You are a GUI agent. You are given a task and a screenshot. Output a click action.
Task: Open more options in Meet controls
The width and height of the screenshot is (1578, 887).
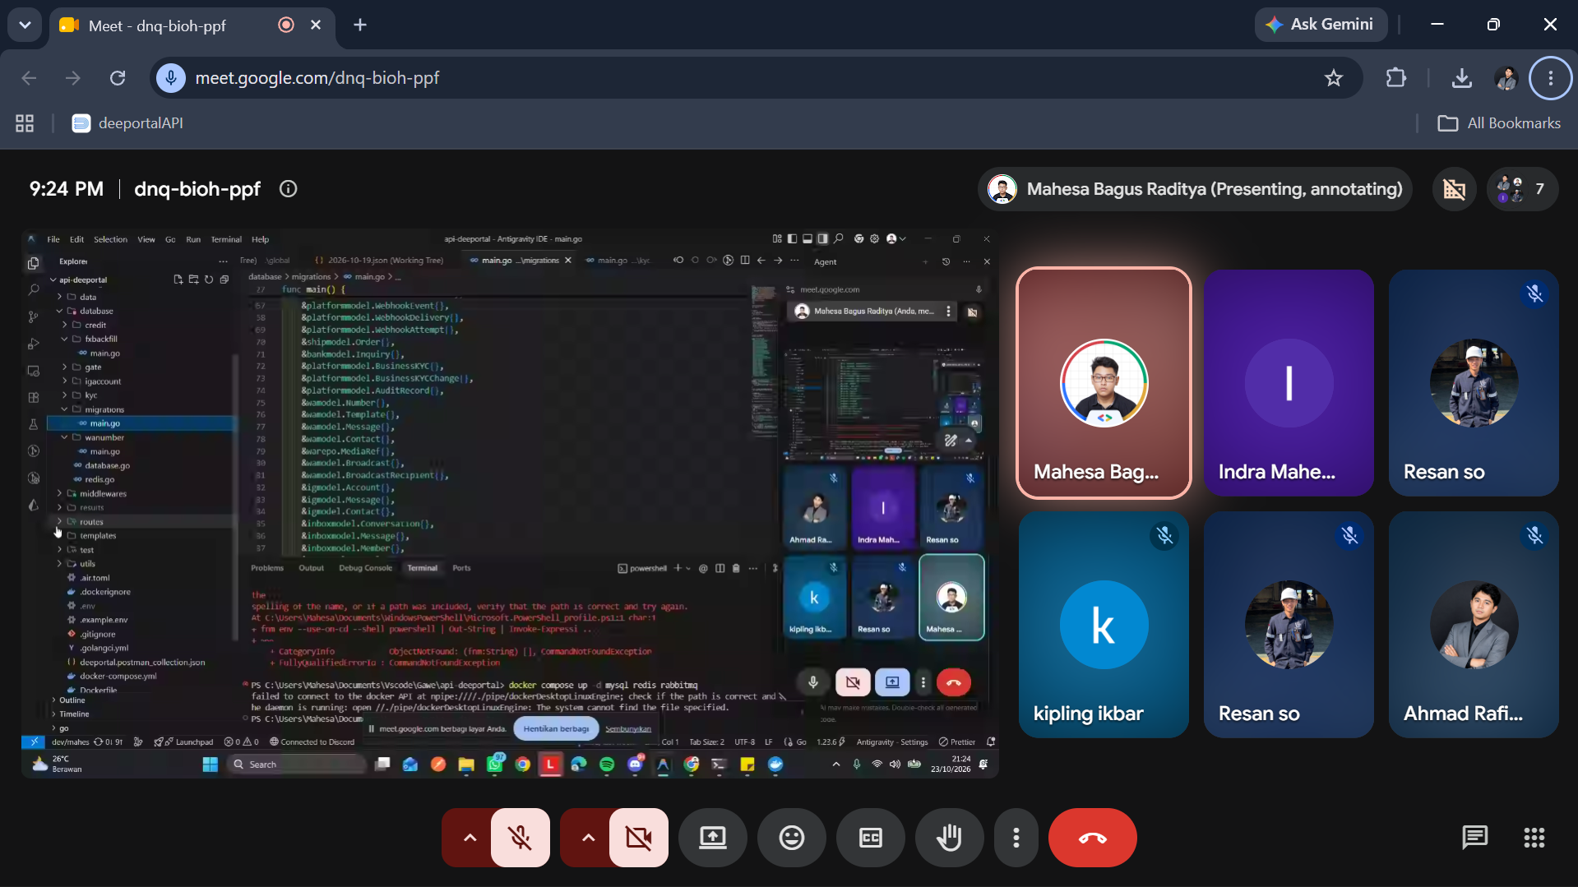point(1016,838)
